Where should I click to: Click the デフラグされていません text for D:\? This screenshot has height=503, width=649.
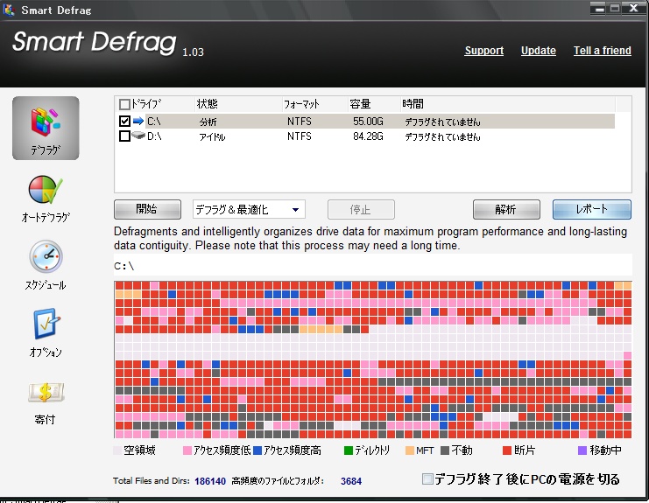[442, 136]
